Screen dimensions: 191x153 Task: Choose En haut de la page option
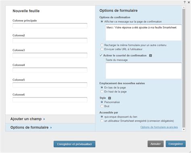pos(102,92)
